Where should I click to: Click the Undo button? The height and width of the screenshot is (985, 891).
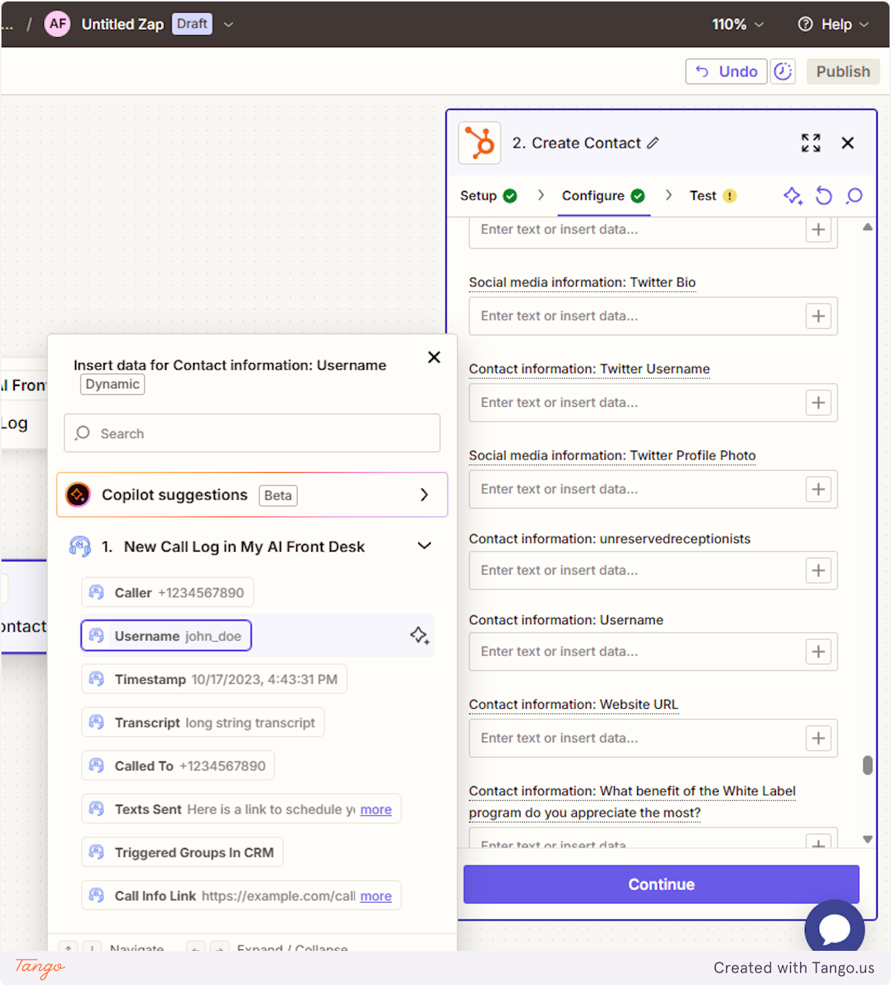[x=726, y=71]
